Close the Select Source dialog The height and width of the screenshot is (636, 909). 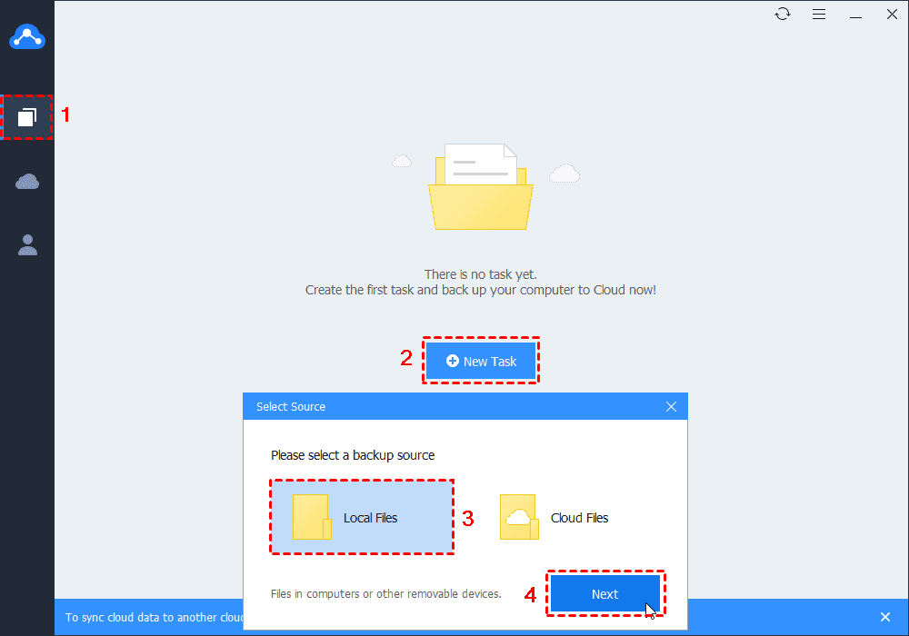point(671,407)
